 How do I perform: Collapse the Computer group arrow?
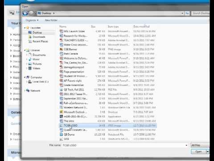coord(25,77)
